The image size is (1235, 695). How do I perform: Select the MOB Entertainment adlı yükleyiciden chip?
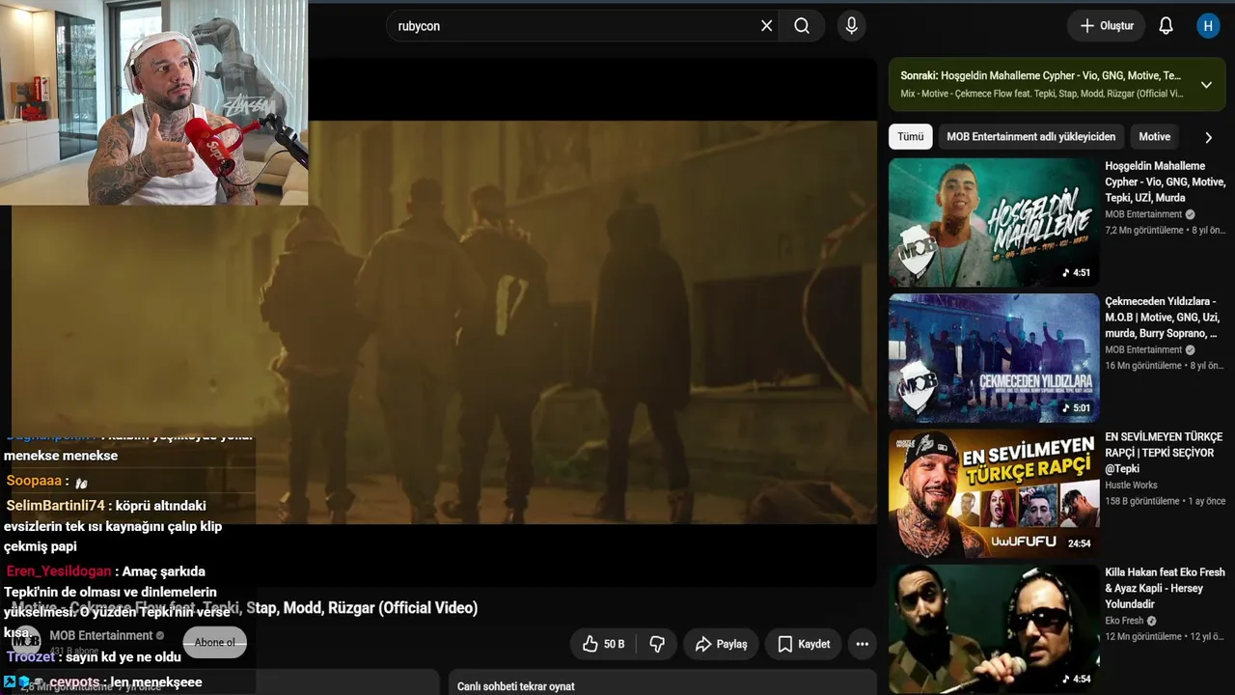click(x=1030, y=137)
